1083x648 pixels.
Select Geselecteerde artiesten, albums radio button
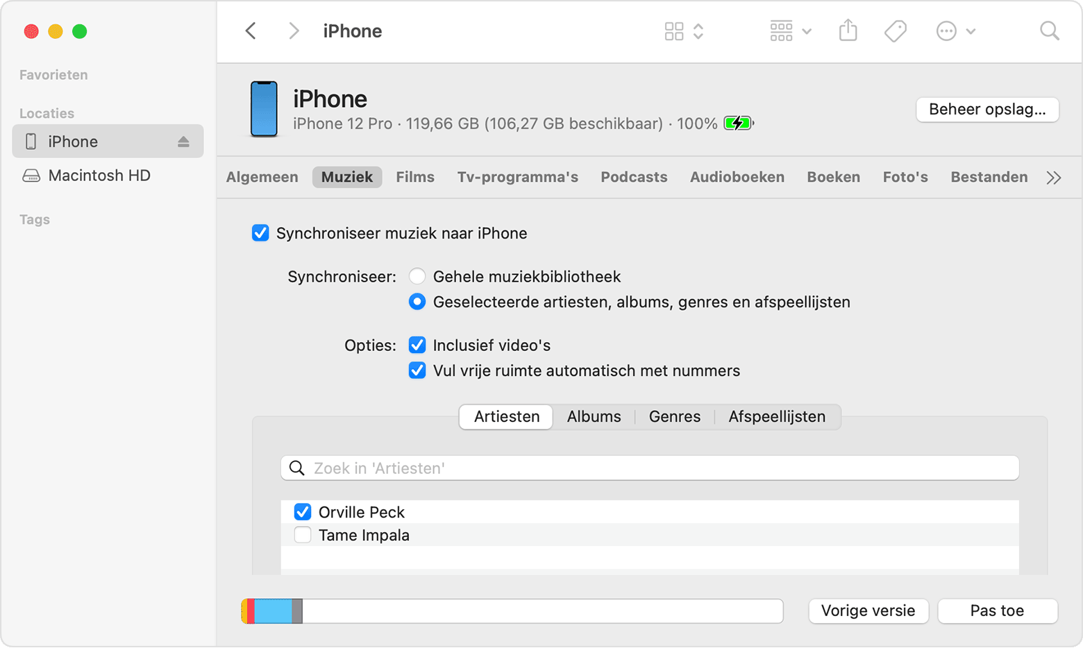coord(417,302)
